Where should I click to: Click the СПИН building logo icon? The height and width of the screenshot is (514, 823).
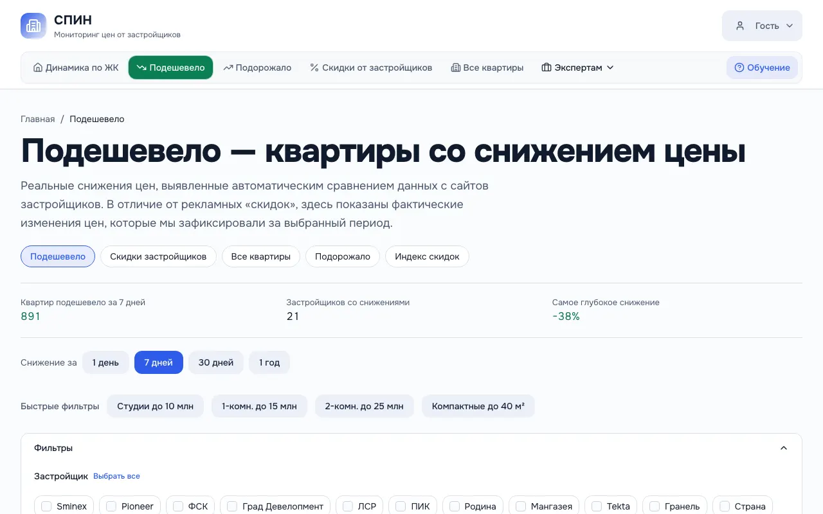pos(33,26)
